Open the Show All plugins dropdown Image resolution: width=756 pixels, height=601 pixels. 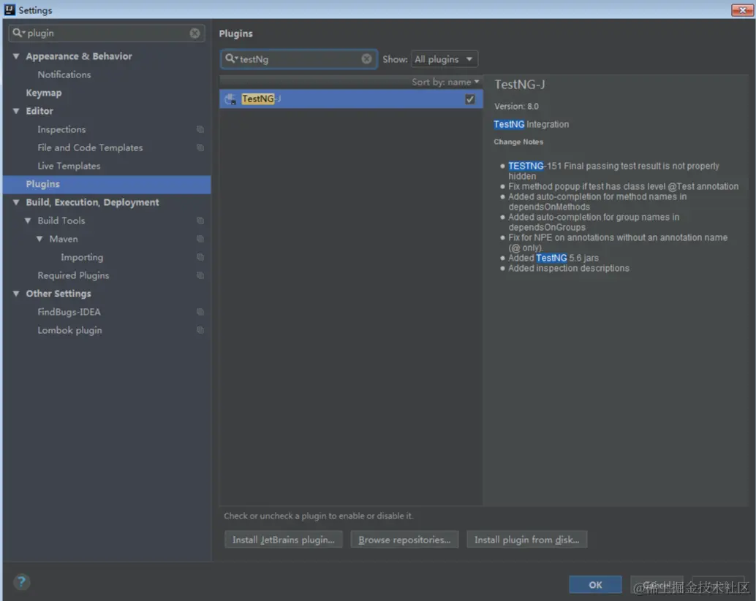click(x=444, y=59)
